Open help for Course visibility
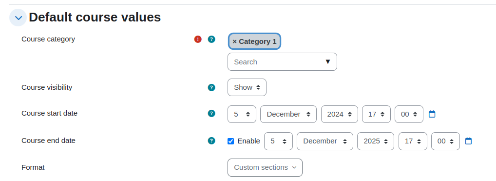496x181 pixels. click(211, 87)
